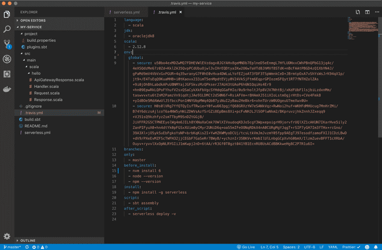Click 'master' value on line 13
382x250 pixels.
coord(139,160)
